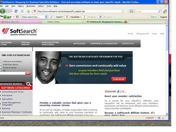
Task: Select the Publisher Name radio button
Action: point(1,64)
